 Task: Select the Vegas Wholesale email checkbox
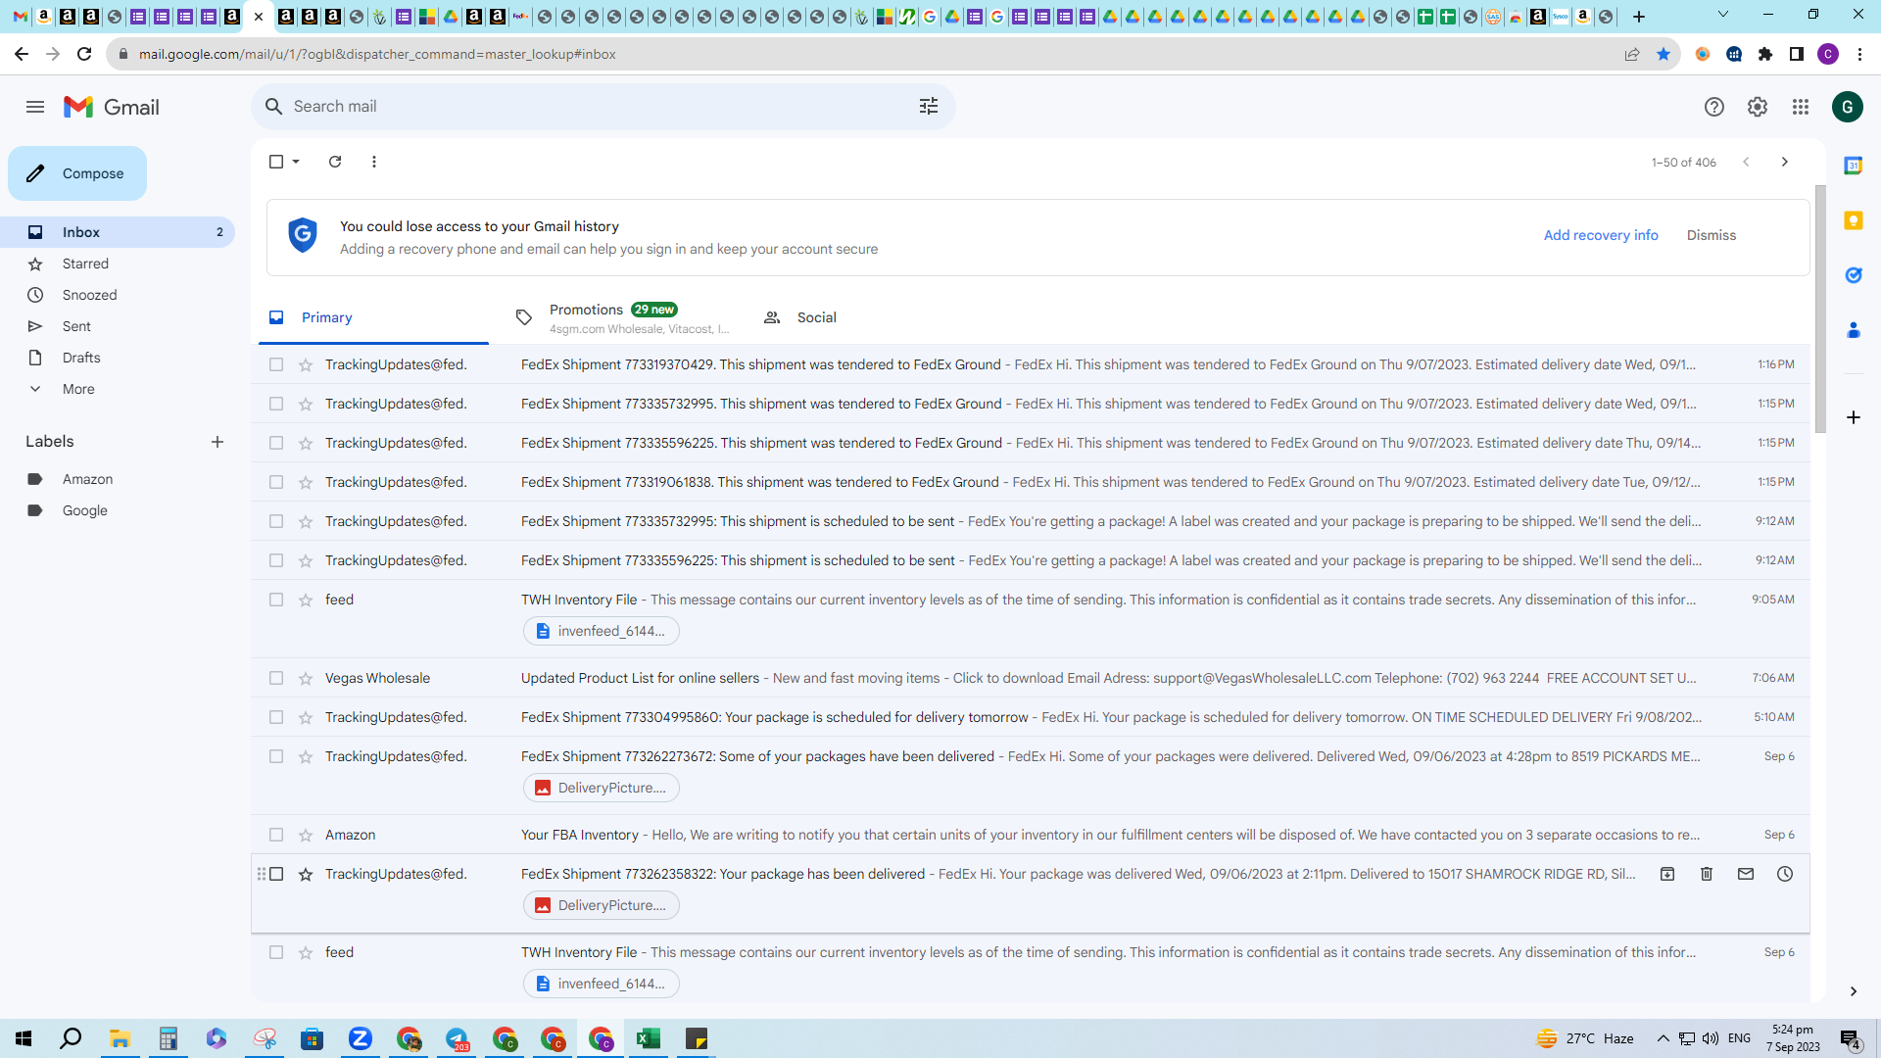tap(276, 678)
